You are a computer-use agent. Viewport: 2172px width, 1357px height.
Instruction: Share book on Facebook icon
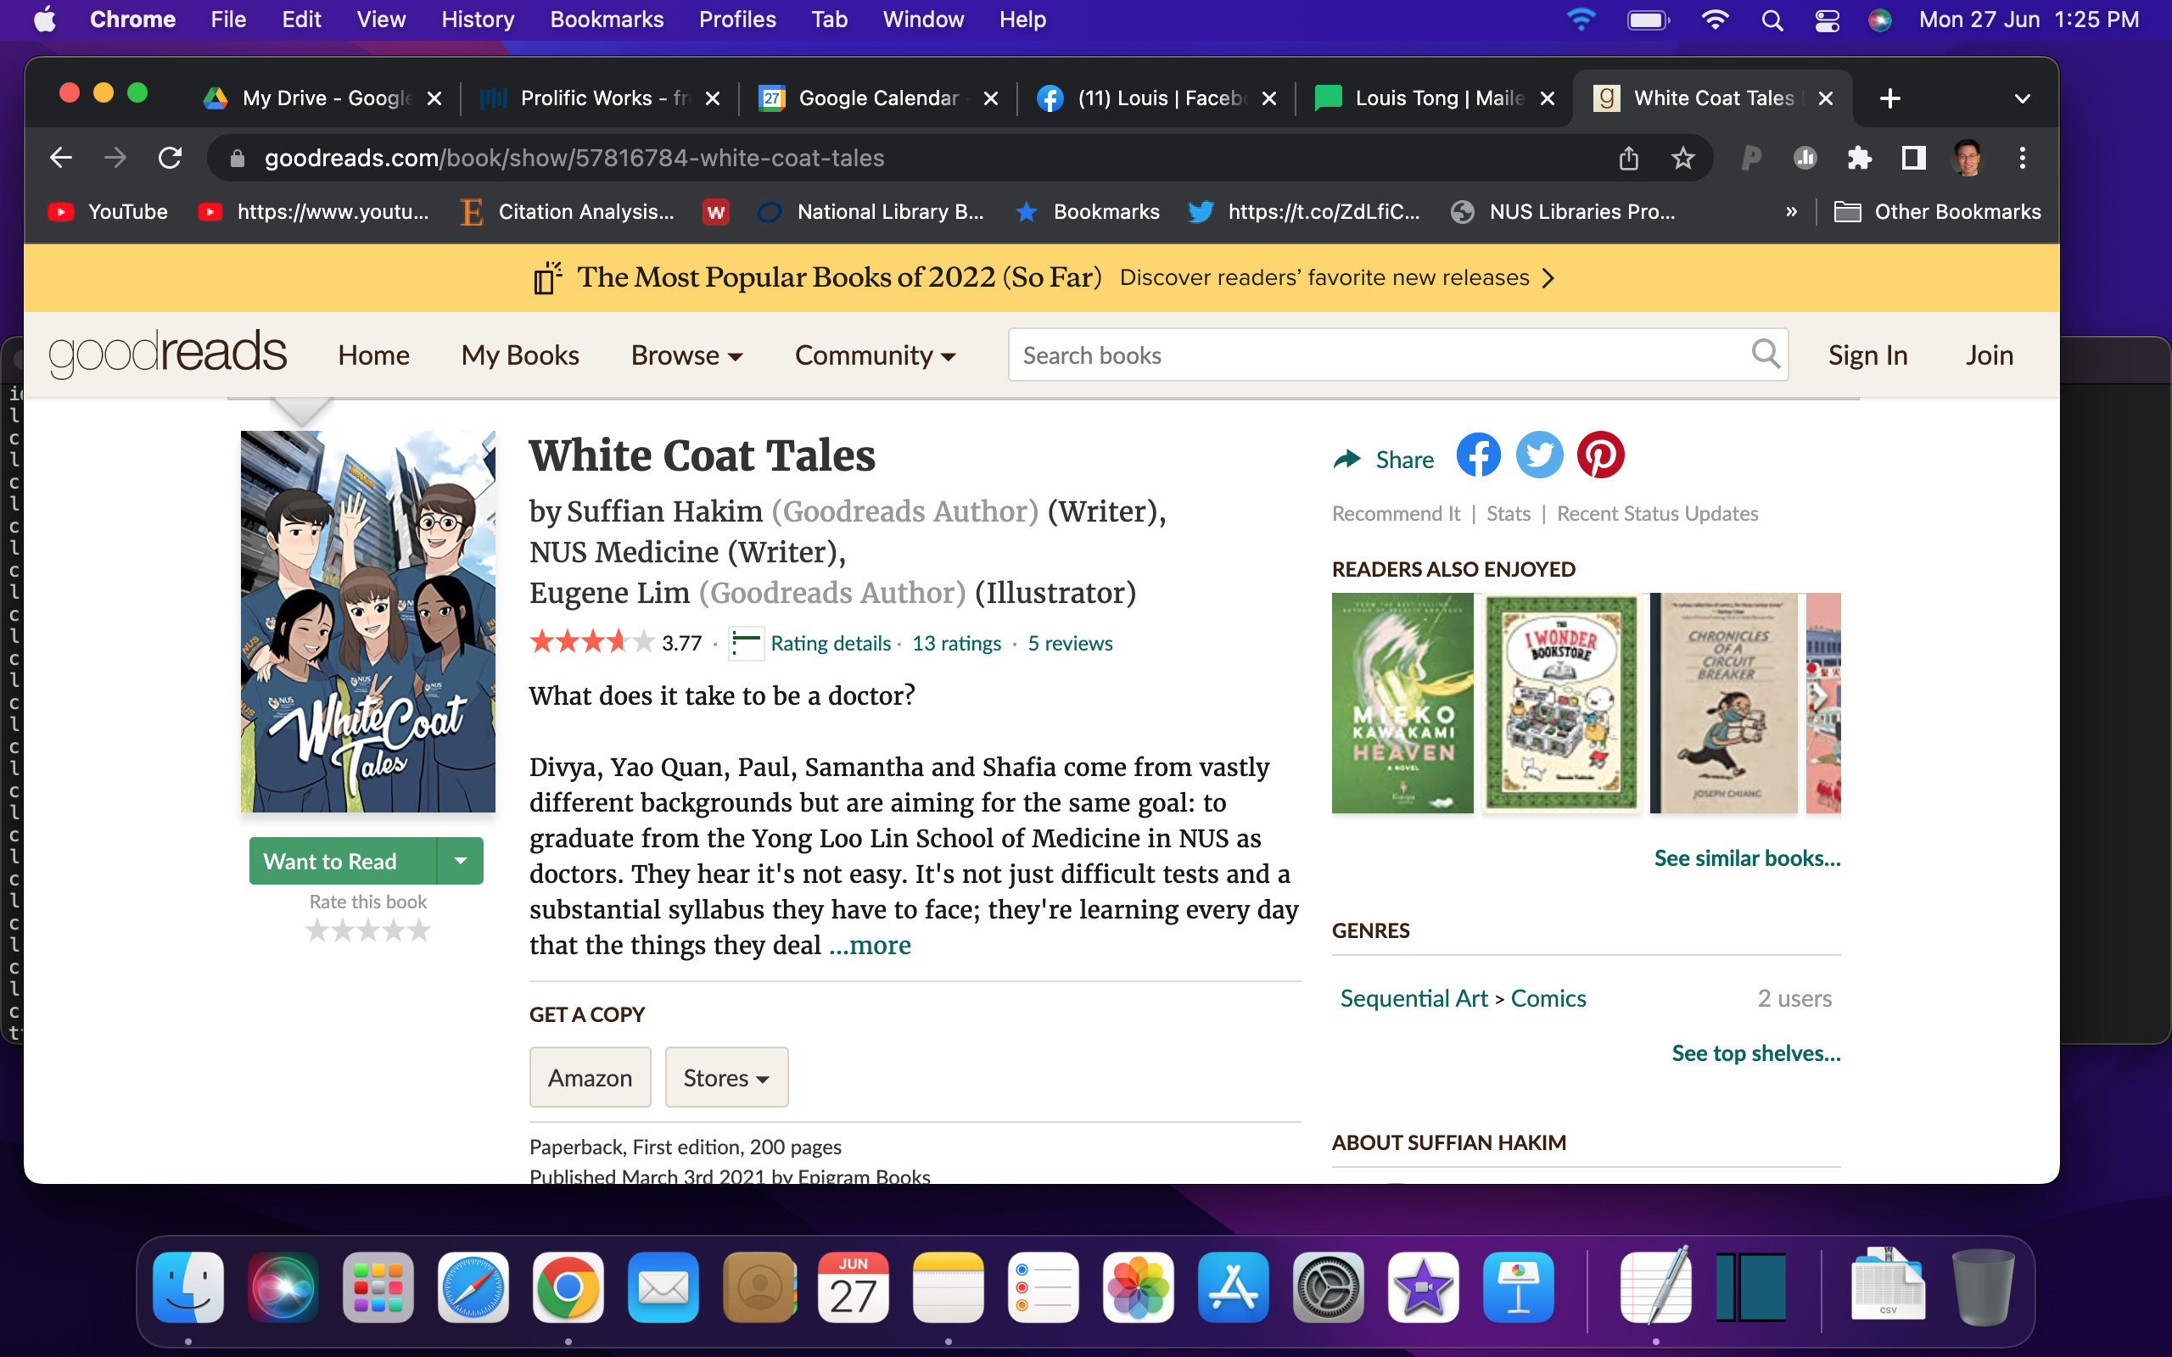pyautogui.click(x=1478, y=455)
